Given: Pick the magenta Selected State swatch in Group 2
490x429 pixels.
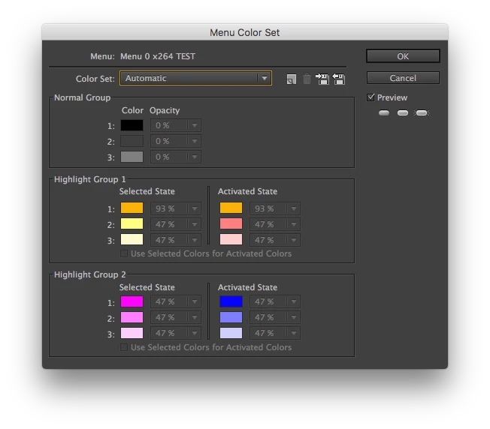Looking at the screenshot, I should tap(132, 301).
